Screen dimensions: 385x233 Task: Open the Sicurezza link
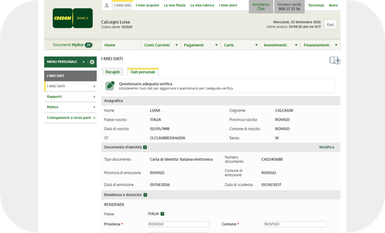point(316,5)
